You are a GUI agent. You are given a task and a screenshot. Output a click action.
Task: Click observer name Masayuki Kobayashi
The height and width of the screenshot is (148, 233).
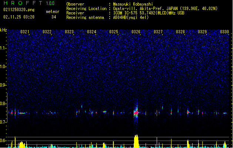[x=133, y=4]
